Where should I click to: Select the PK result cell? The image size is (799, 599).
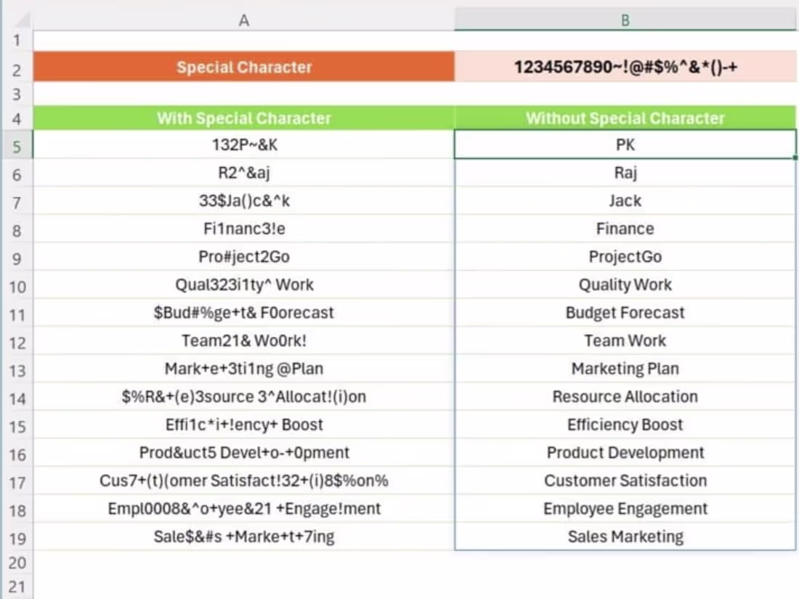625,144
